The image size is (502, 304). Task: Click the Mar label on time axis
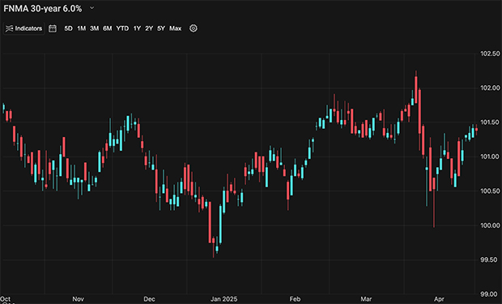click(x=366, y=299)
